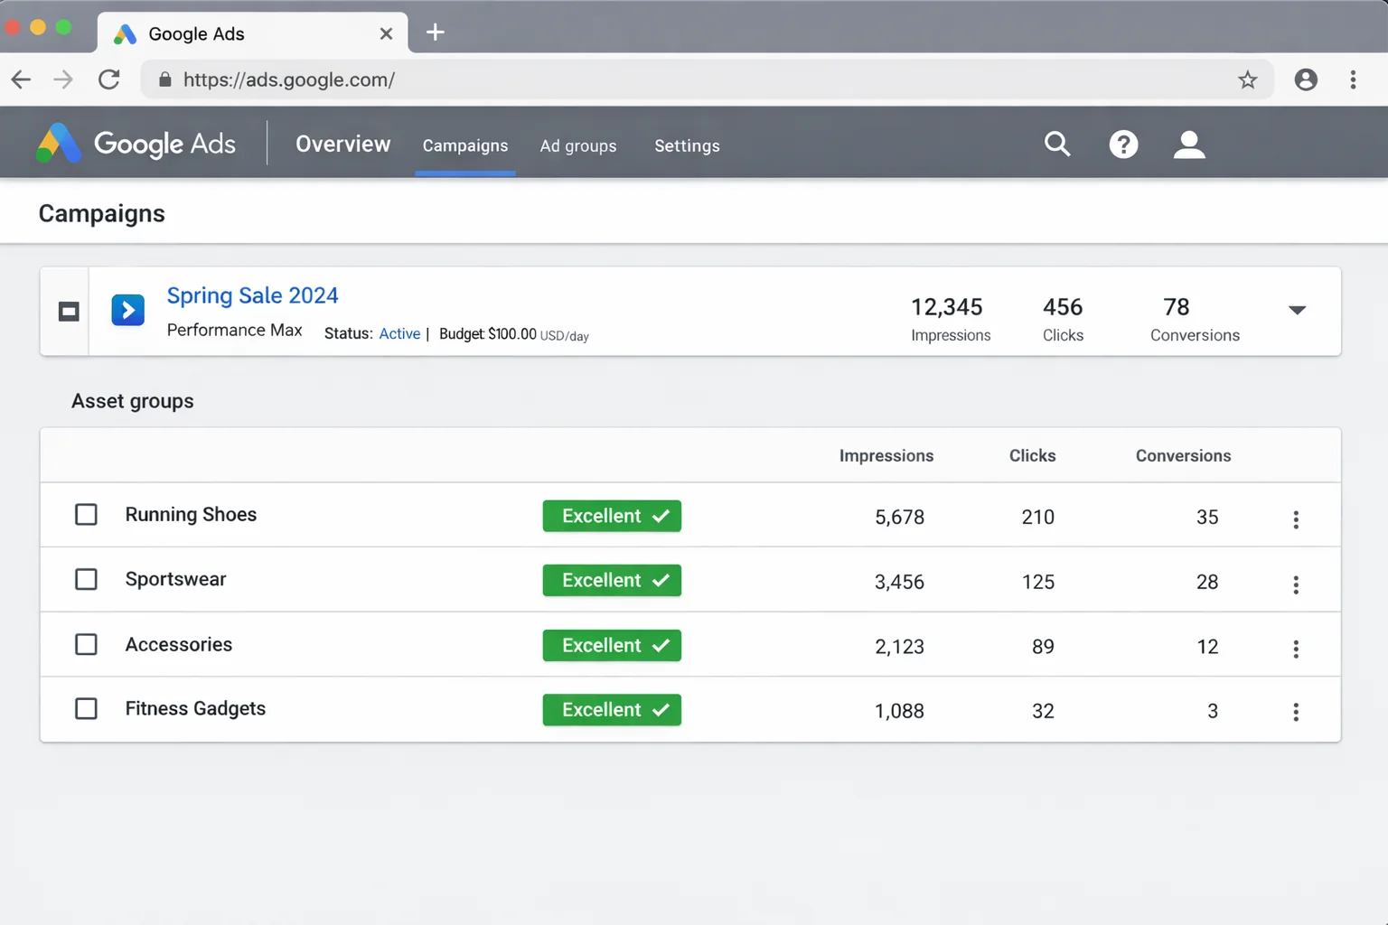
Task: Open the browser's three-dot menu
Action: pyautogui.click(x=1353, y=79)
